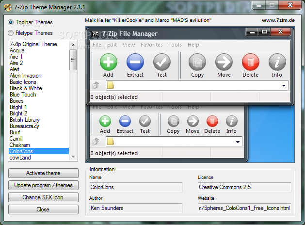Select 'Boxes' theme in the list
This screenshot has width=305, height=225.
(x=39, y=101)
